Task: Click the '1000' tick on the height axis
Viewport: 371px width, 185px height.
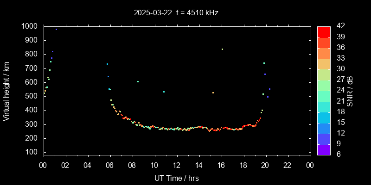Action: [31, 26]
